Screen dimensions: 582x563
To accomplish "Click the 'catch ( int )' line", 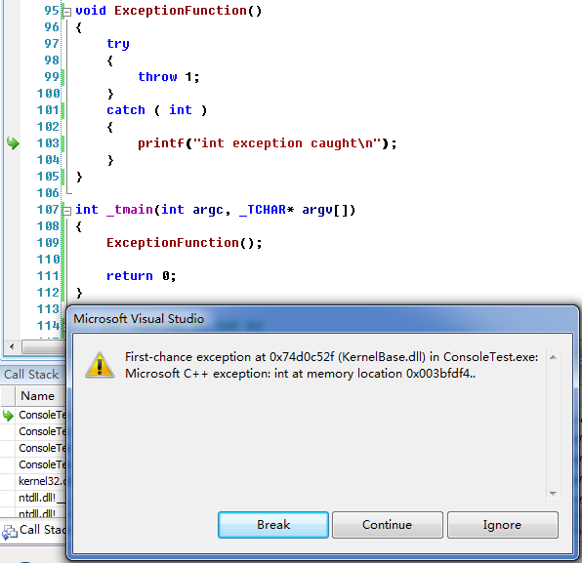I will (156, 110).
